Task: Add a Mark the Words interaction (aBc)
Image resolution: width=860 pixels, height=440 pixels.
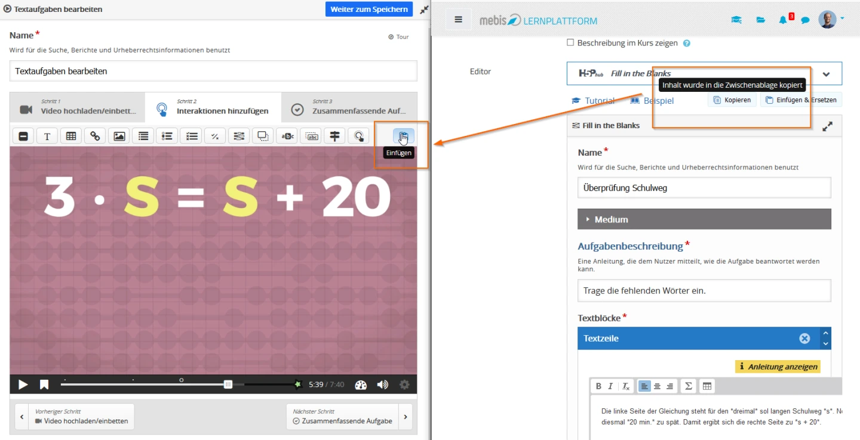Action: 287,136
